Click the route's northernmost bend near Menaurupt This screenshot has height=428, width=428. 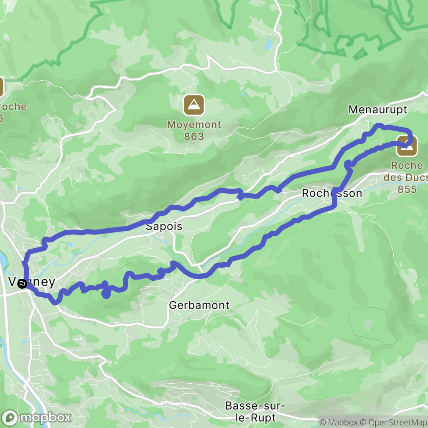coord(379,125)
